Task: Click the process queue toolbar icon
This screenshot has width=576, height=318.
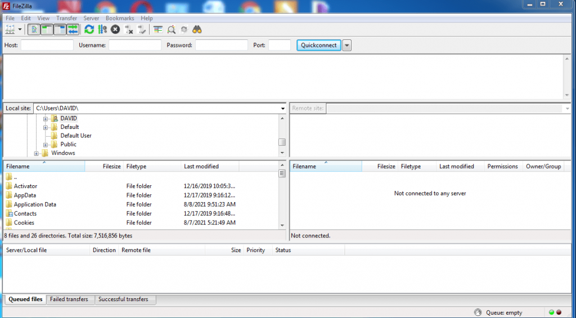Action: tap(102, 29)
